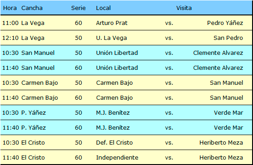The width and height of the screenshot is (253, 165).
Task: Click Verde Mar in the 11:40 row
Action: (229, 128)
